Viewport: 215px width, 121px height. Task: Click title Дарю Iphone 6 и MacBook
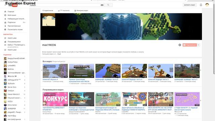[x=133, y=109]
